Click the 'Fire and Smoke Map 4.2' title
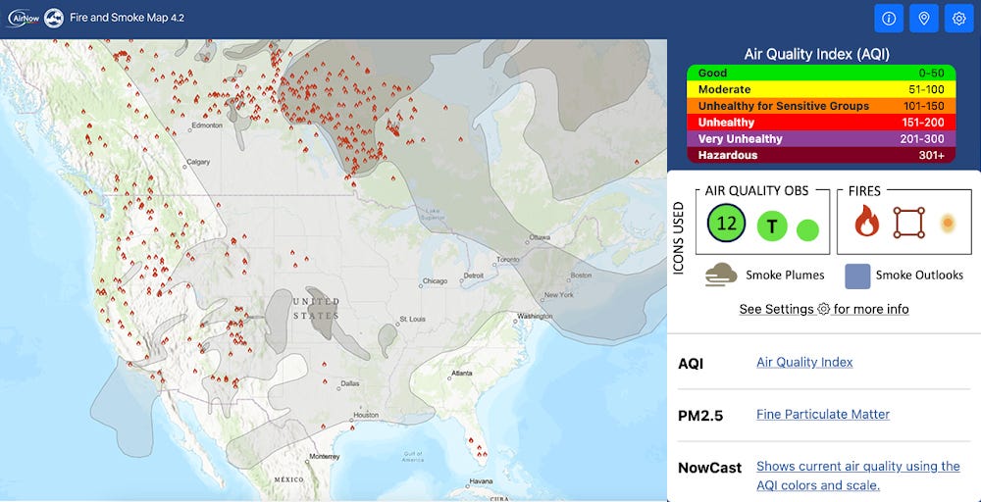This screenshot has height=502, width=981. pyautogui.click(x=127, y=18)
